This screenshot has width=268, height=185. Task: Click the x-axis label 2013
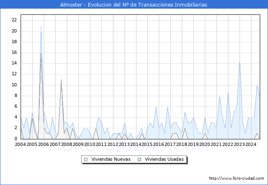124,144
